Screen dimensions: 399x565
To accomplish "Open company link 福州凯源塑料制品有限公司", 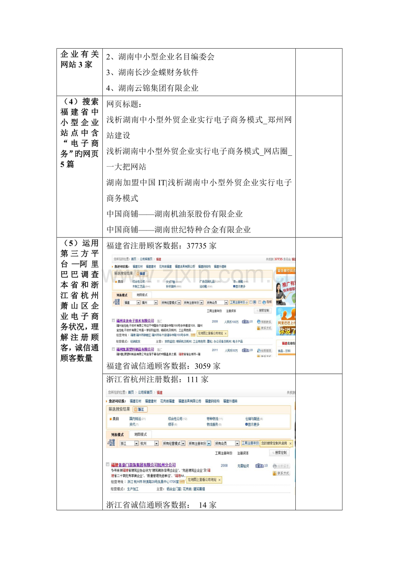I will click(135, 349).
